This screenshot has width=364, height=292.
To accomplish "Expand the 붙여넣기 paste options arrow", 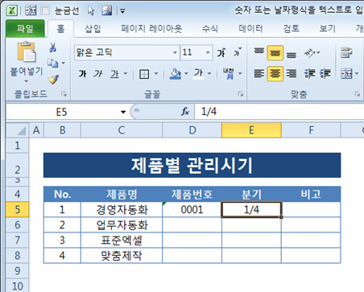I will [26, 81].
